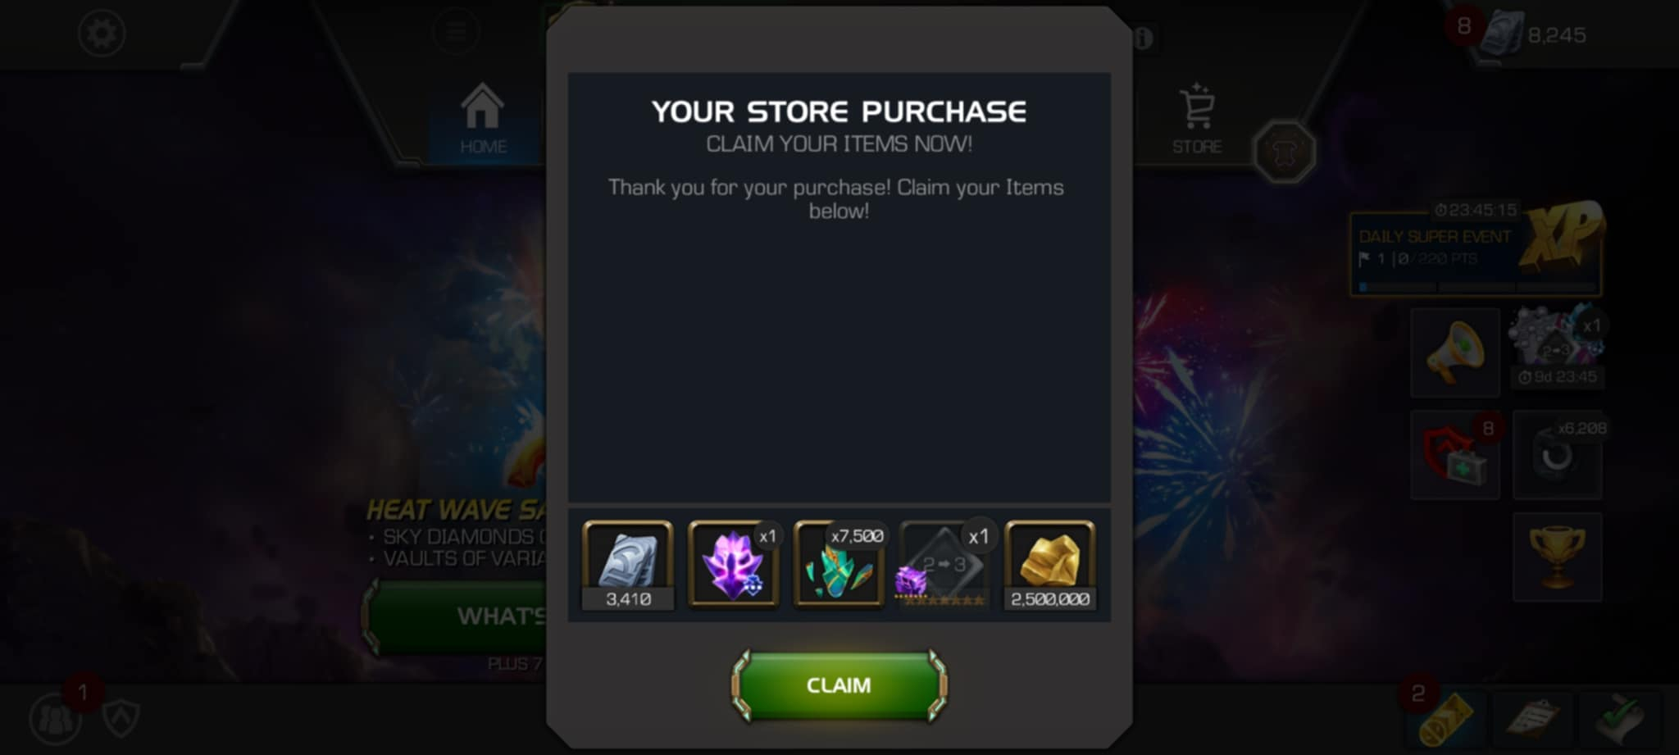Open the alliance members icon
Image resolution: width=1679 pixels, height=755 pixels.
[x=54, y=719]
